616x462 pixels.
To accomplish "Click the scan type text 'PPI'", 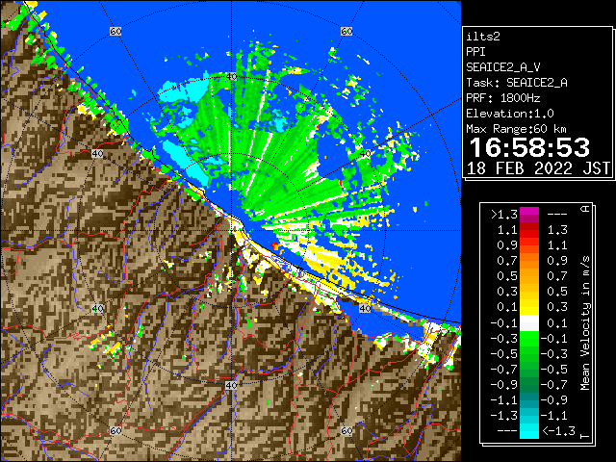I will click(475, 52).
